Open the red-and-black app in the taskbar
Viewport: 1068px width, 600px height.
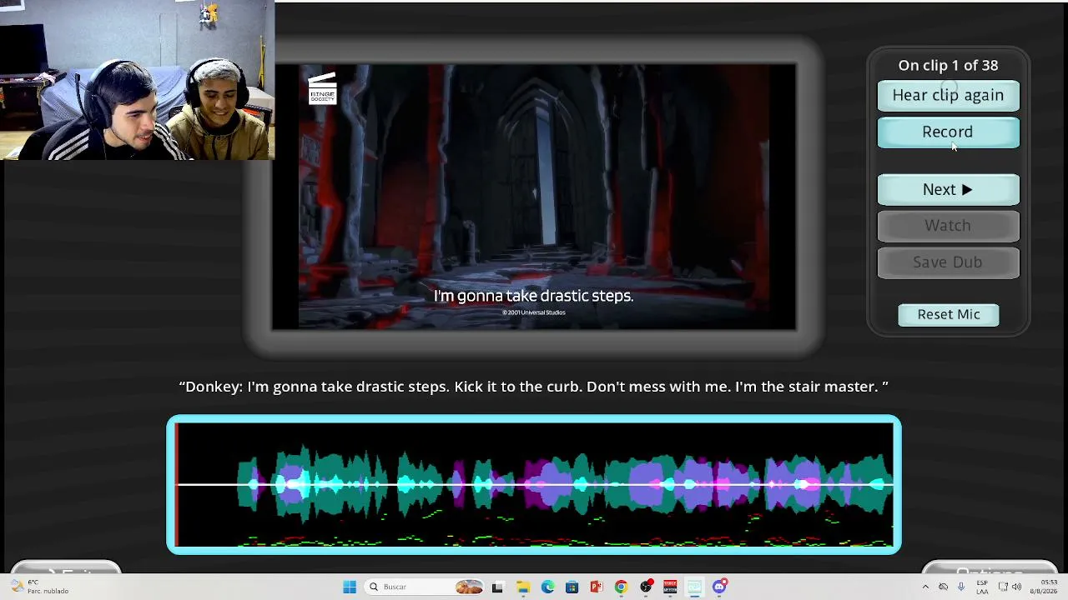coord(670,587)
